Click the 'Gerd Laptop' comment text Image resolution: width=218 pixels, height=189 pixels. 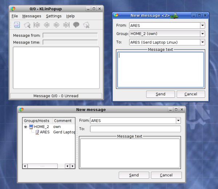click(x=64, y=132)
